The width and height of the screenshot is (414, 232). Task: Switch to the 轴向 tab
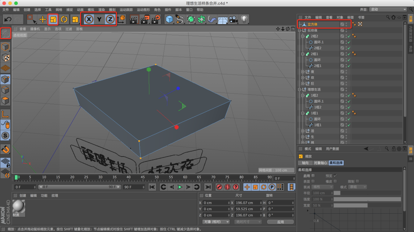305,163
